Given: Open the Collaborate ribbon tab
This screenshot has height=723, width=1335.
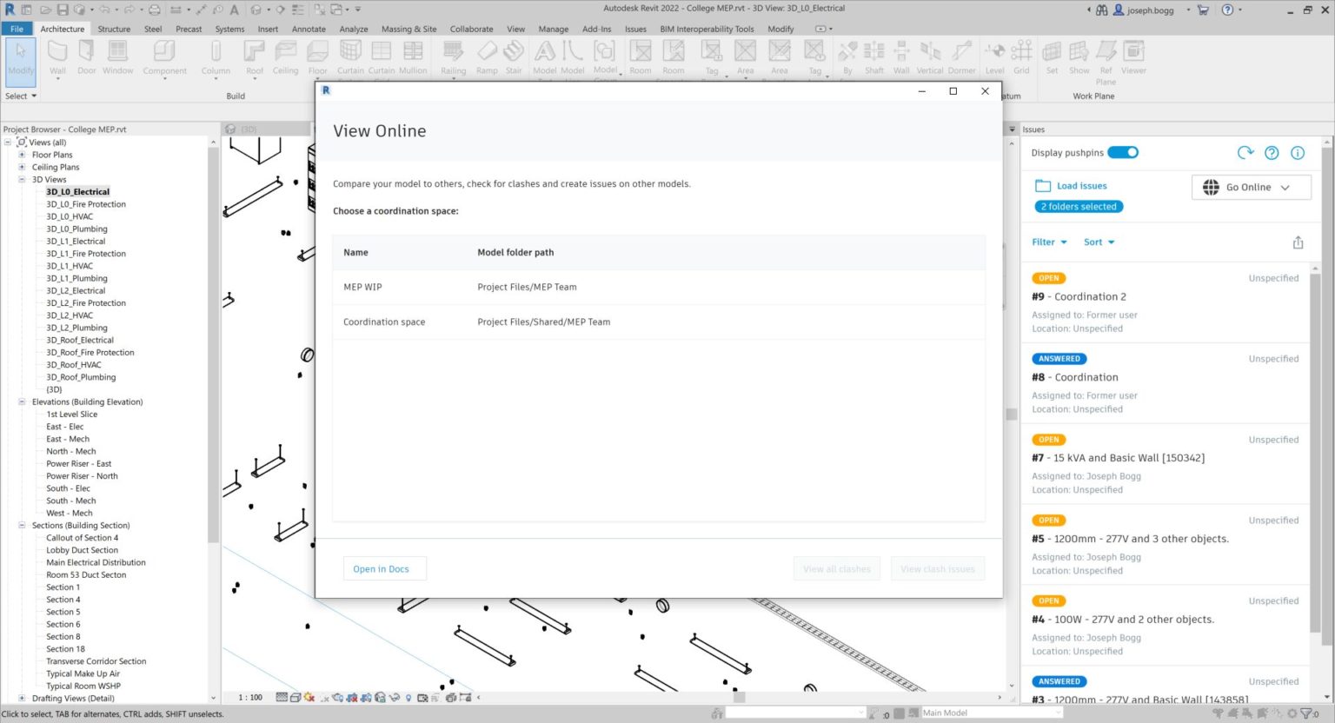Looking at the screenshot, I should 471,29.
